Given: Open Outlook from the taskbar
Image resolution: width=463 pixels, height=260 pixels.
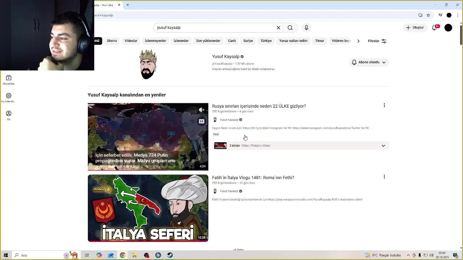Looking at the screenshot, I should pos(111,255).
